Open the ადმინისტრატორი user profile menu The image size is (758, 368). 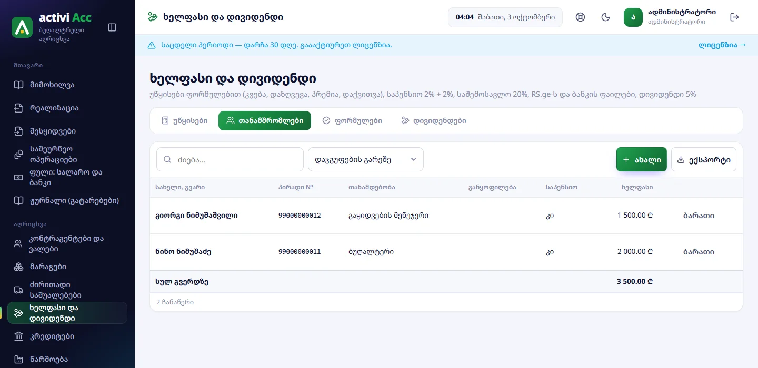click(670, 17)
